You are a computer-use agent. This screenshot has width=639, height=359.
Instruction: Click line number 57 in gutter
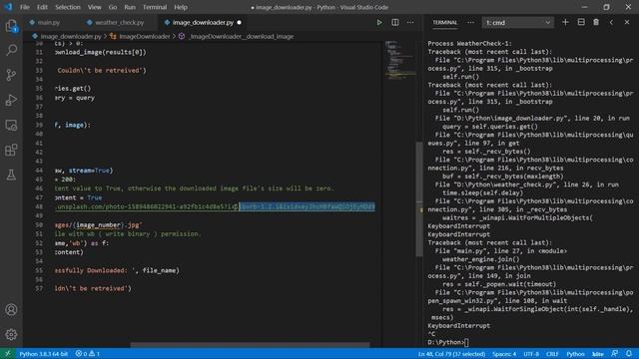coord(39,288)
